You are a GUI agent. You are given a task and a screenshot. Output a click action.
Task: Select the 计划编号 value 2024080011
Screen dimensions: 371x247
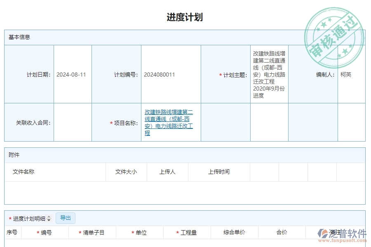pyautogui.click(x=159, y=75)
